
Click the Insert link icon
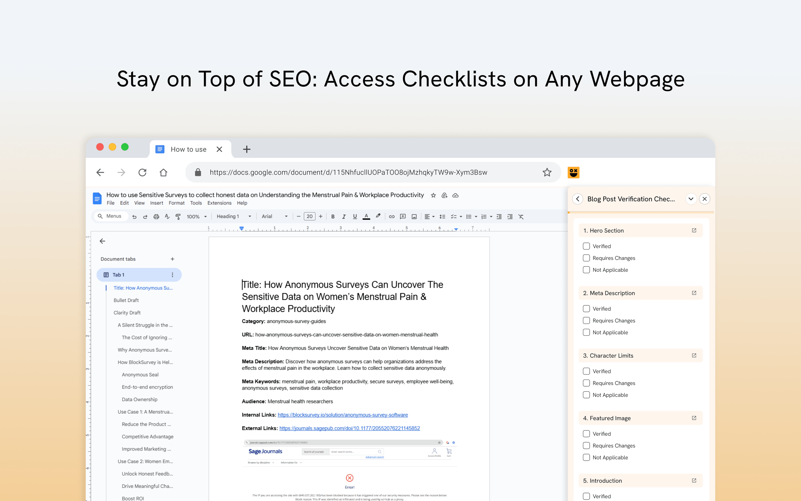391,216
